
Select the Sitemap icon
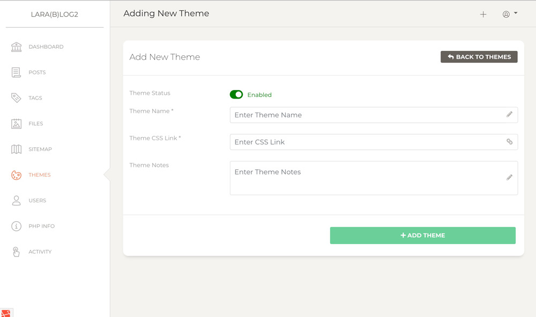pos(17,149)
